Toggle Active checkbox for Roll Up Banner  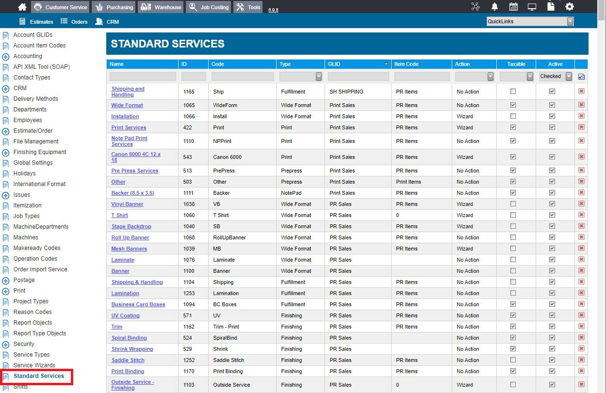tap(552, 237)
